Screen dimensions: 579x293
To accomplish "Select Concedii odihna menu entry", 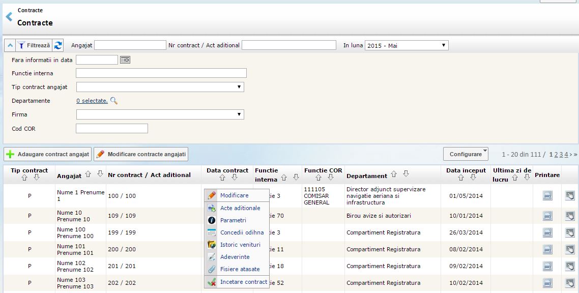I will coord(242,232).
